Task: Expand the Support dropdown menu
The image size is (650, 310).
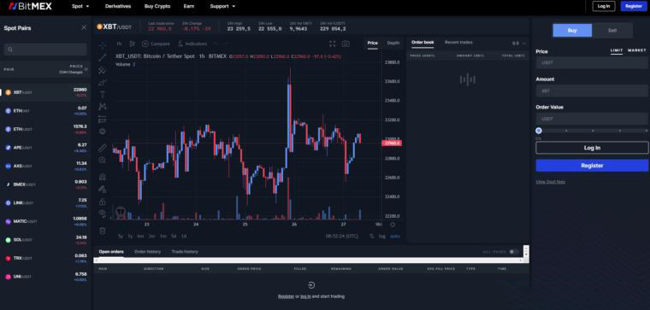Action: pyautogui.click(x=222, y=6)
